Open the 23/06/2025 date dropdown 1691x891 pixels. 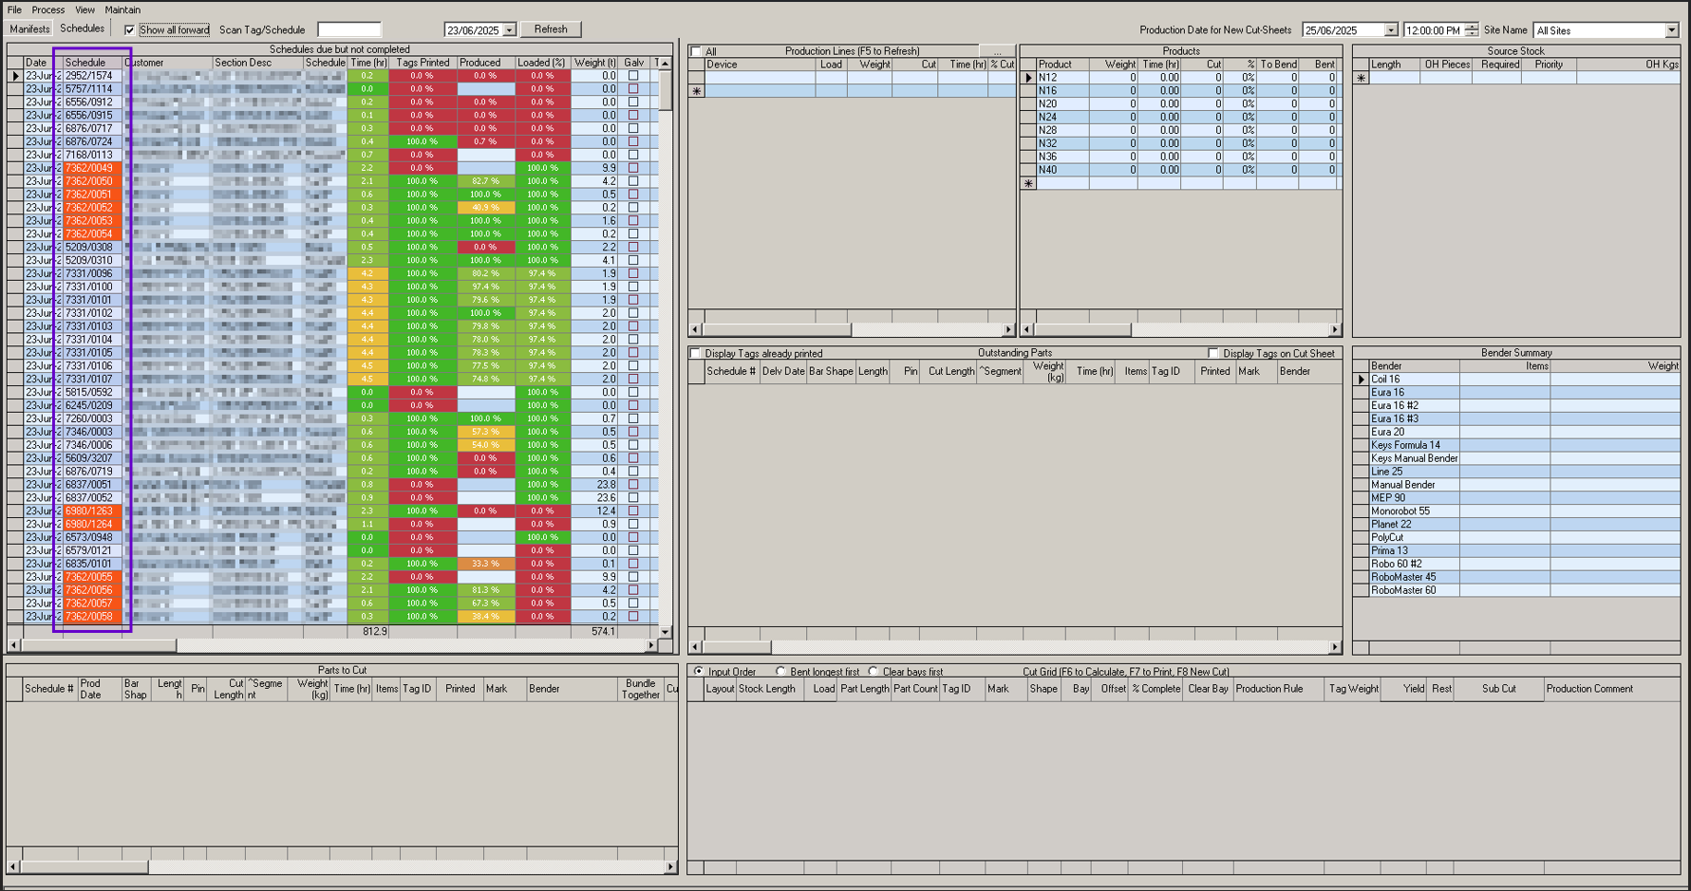509,30
